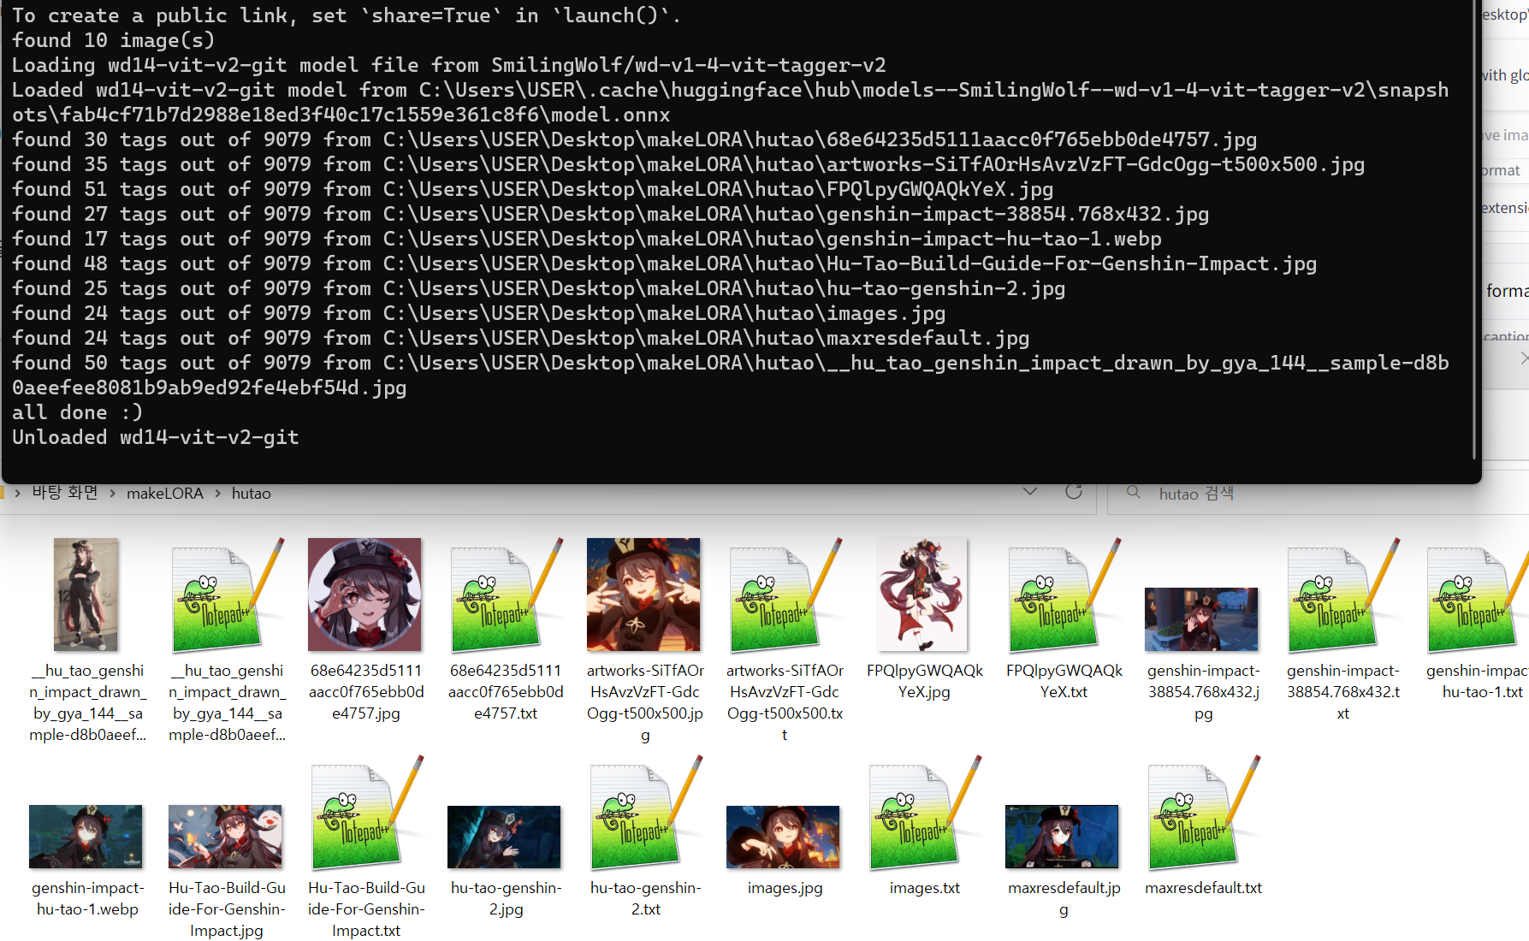This screenshot has height=941, width=1529.
Task: Select genshin-impact-hu-tao-1.webp thumbnail
Action: click(x=86, y=837)
